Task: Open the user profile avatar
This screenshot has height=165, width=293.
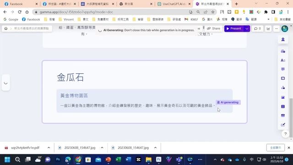Action: pos(285,28)
